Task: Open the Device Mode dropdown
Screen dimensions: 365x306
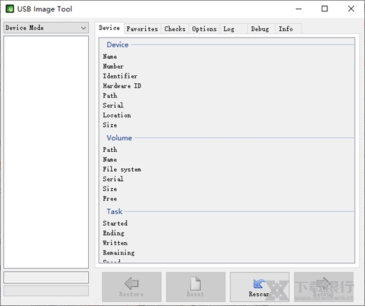Action: (x=46, y=28)
